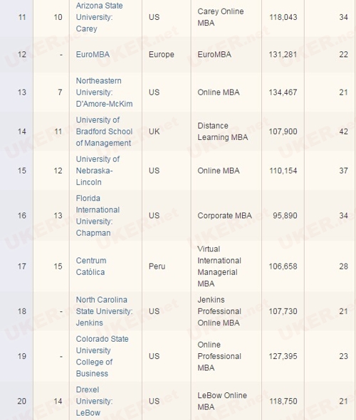Select Colorado State University College of Business
The image size is (356, 420).
pos(102,356)
